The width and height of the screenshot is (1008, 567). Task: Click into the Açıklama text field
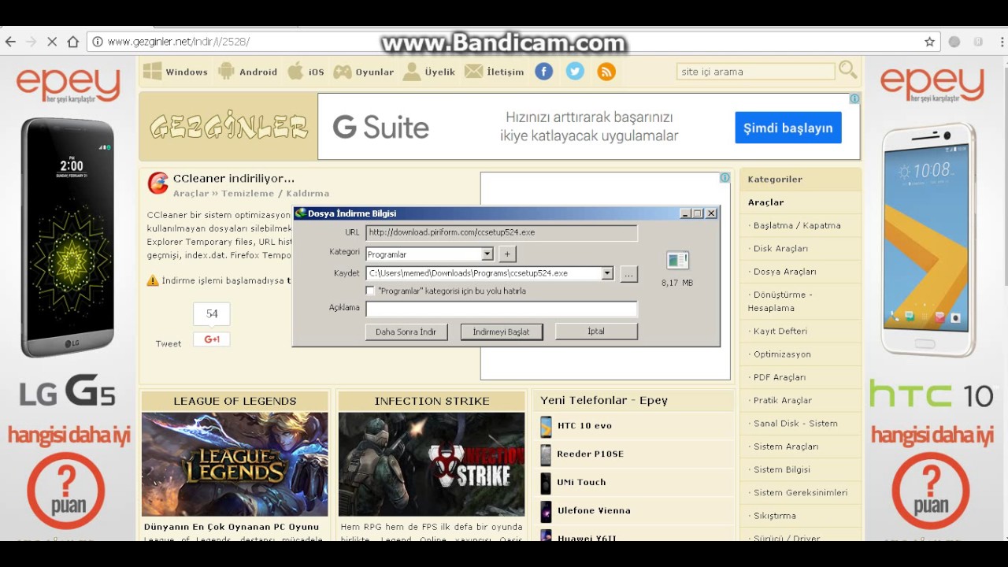(502, 309)
